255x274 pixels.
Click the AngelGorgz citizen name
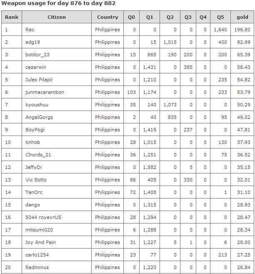[39, 117]
